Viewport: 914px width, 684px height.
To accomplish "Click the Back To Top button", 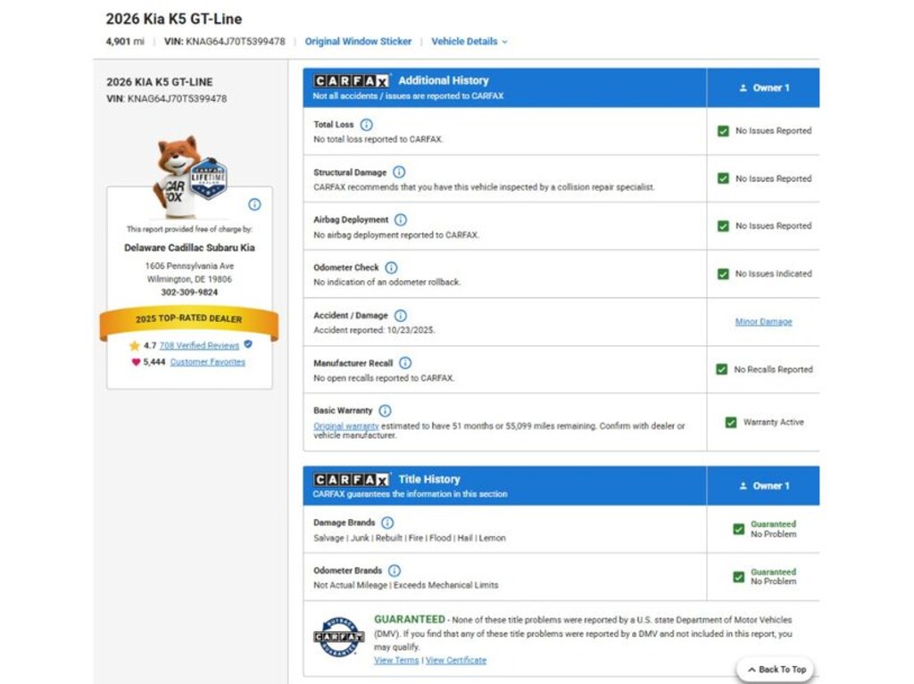I will point(776,670).
